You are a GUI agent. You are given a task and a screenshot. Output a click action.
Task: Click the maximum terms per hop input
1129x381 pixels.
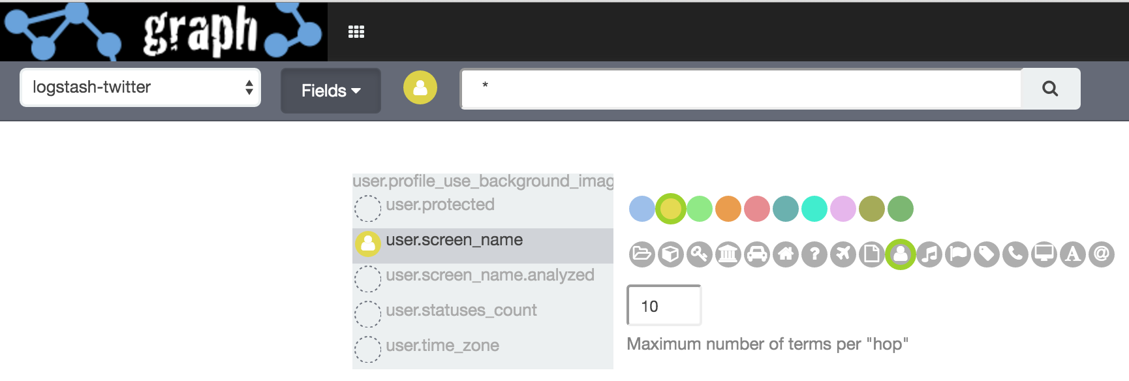664,305
